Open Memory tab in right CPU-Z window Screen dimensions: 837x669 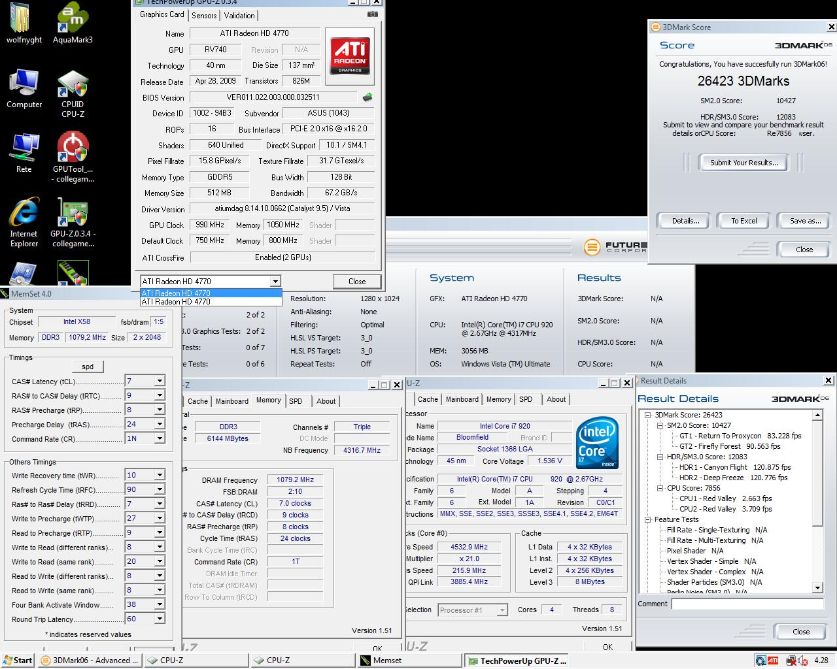498,399
